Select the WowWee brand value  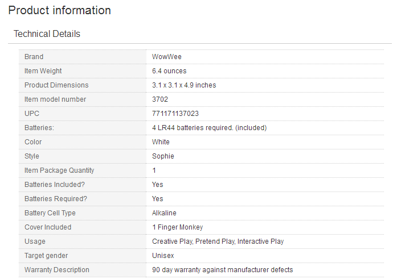click(166, 57)
